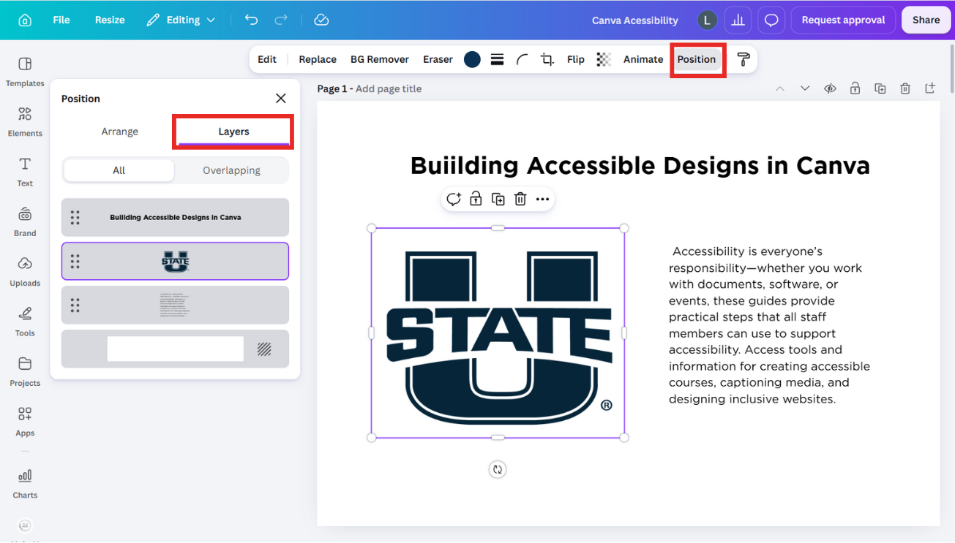Open Templates in the sidebar
Screen dimensions: 955x543
point(25,72)
